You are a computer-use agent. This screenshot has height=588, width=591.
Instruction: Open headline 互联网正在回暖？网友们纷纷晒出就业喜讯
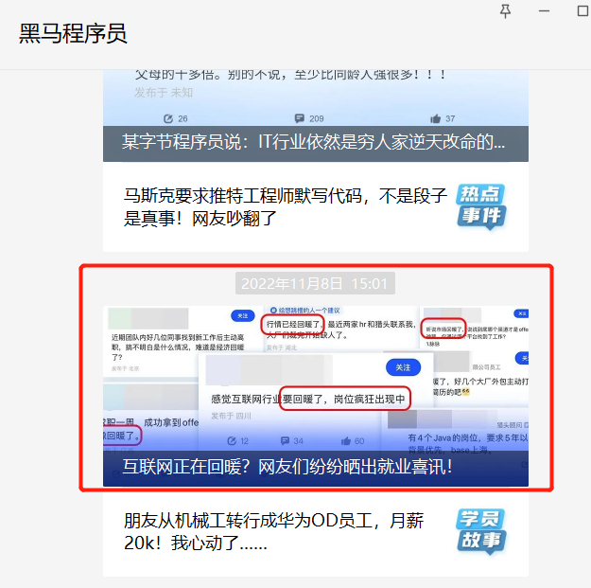point(287,467)
